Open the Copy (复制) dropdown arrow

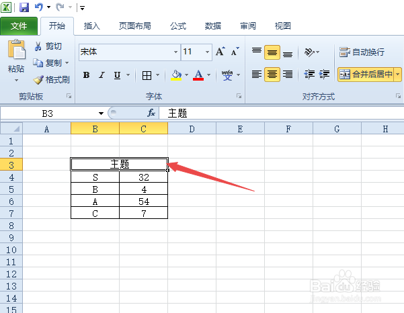point(67,63)
